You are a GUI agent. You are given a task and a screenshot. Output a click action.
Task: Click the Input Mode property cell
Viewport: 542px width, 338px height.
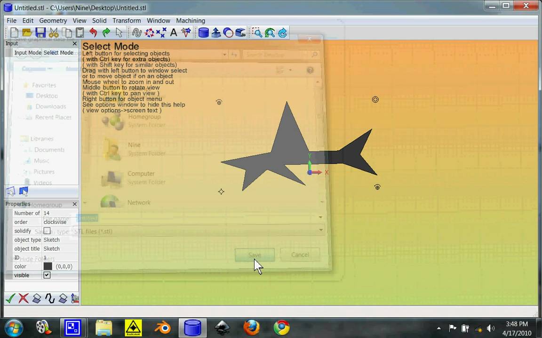(27, 53)
